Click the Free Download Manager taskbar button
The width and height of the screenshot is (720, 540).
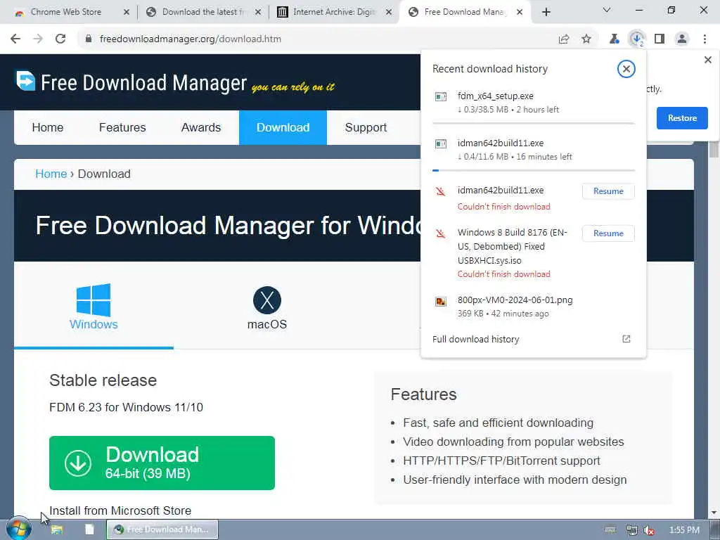pos(162,529)
